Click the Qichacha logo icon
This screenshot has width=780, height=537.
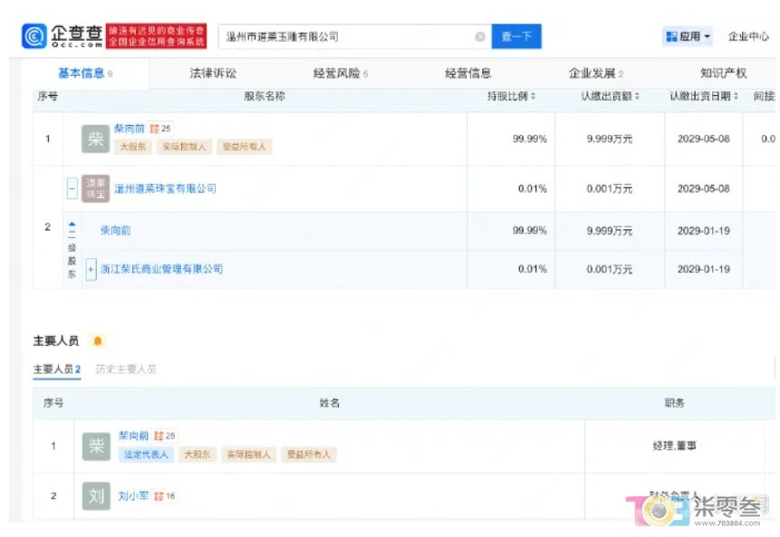34,36
